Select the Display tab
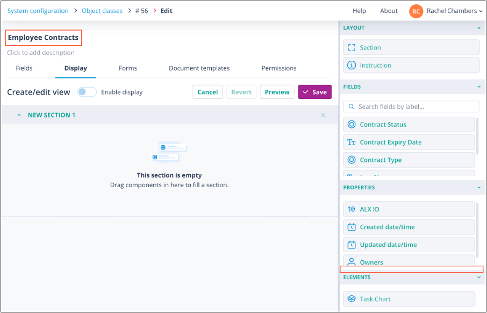 [x=75, y=68]
